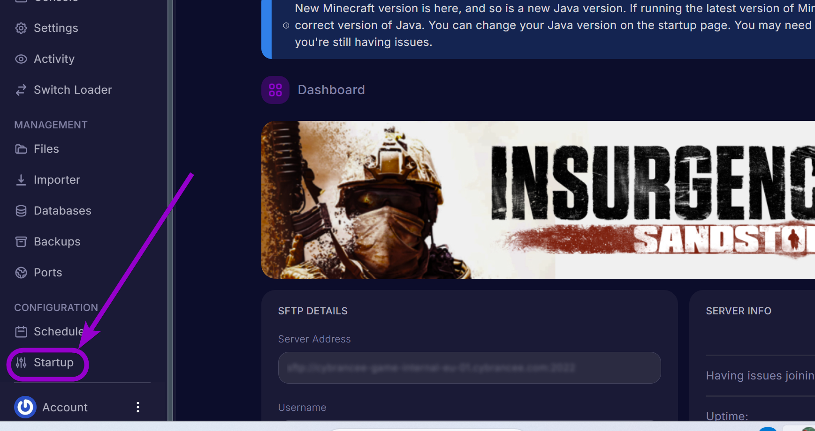Go to Schedules page
Screen dimensions: 815x431
pyautogui.click(x=59, y=332)
